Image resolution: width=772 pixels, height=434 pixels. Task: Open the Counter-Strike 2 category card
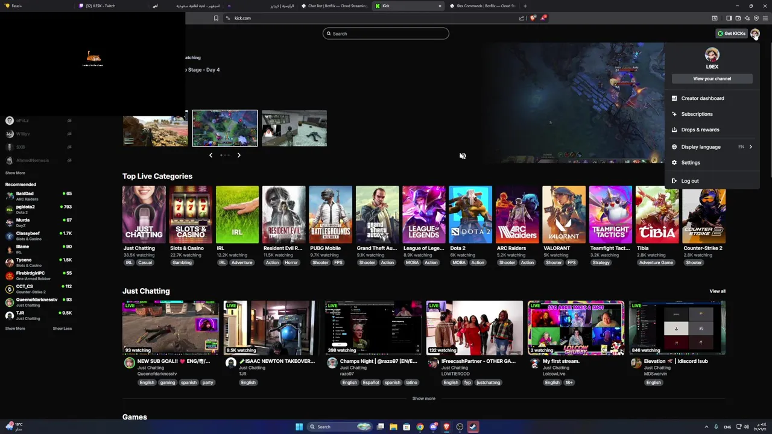[704, 215]
